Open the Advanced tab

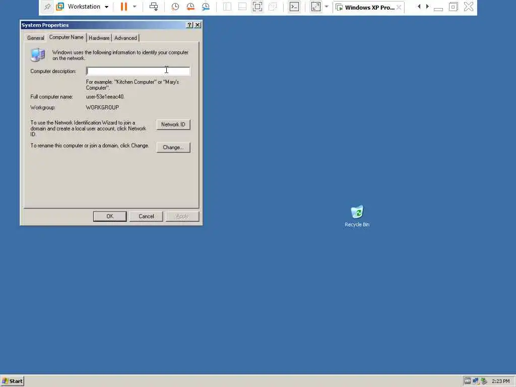125,38
